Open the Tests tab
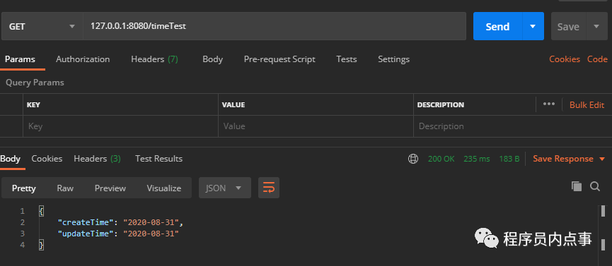612x266 pixels. tap(347, 59)
